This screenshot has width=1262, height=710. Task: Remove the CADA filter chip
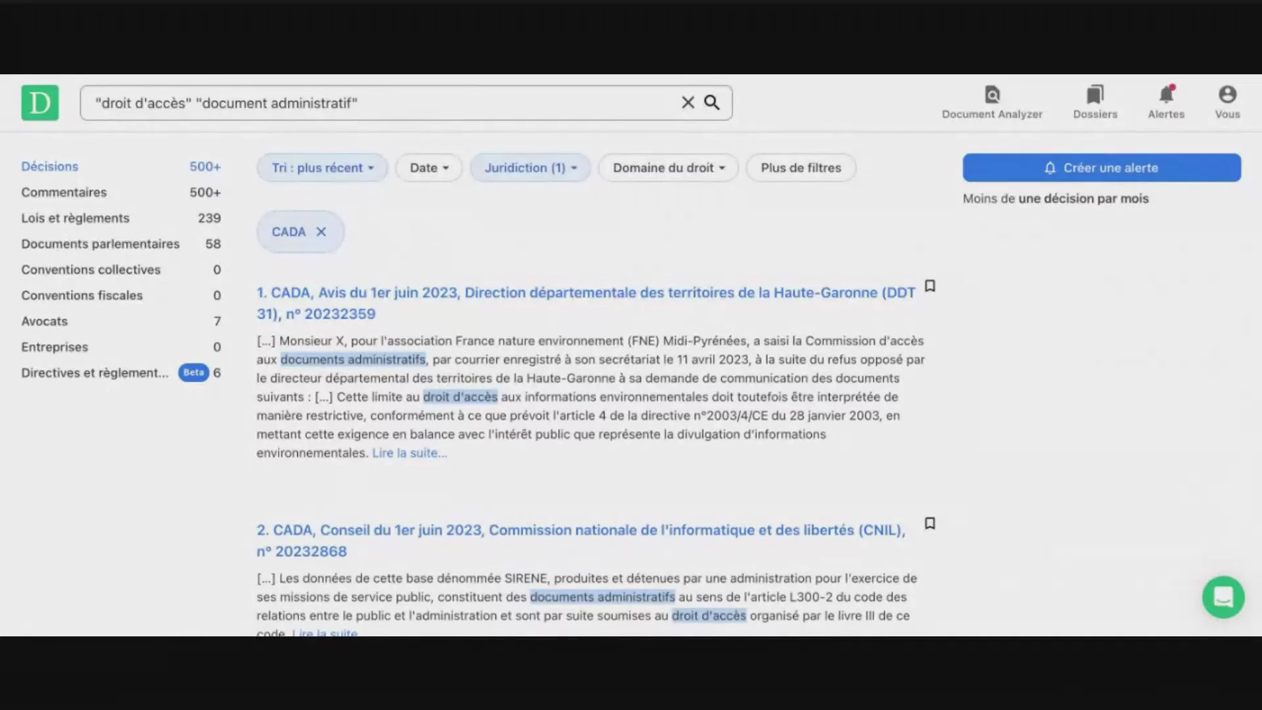click(321, 231)
